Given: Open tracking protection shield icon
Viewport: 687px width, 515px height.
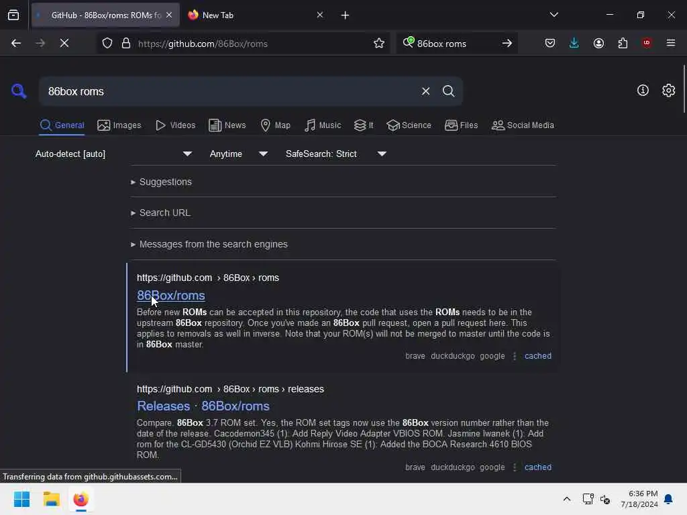Looking at the screenshot, I should pyautogui.click(x=107, y=43).
